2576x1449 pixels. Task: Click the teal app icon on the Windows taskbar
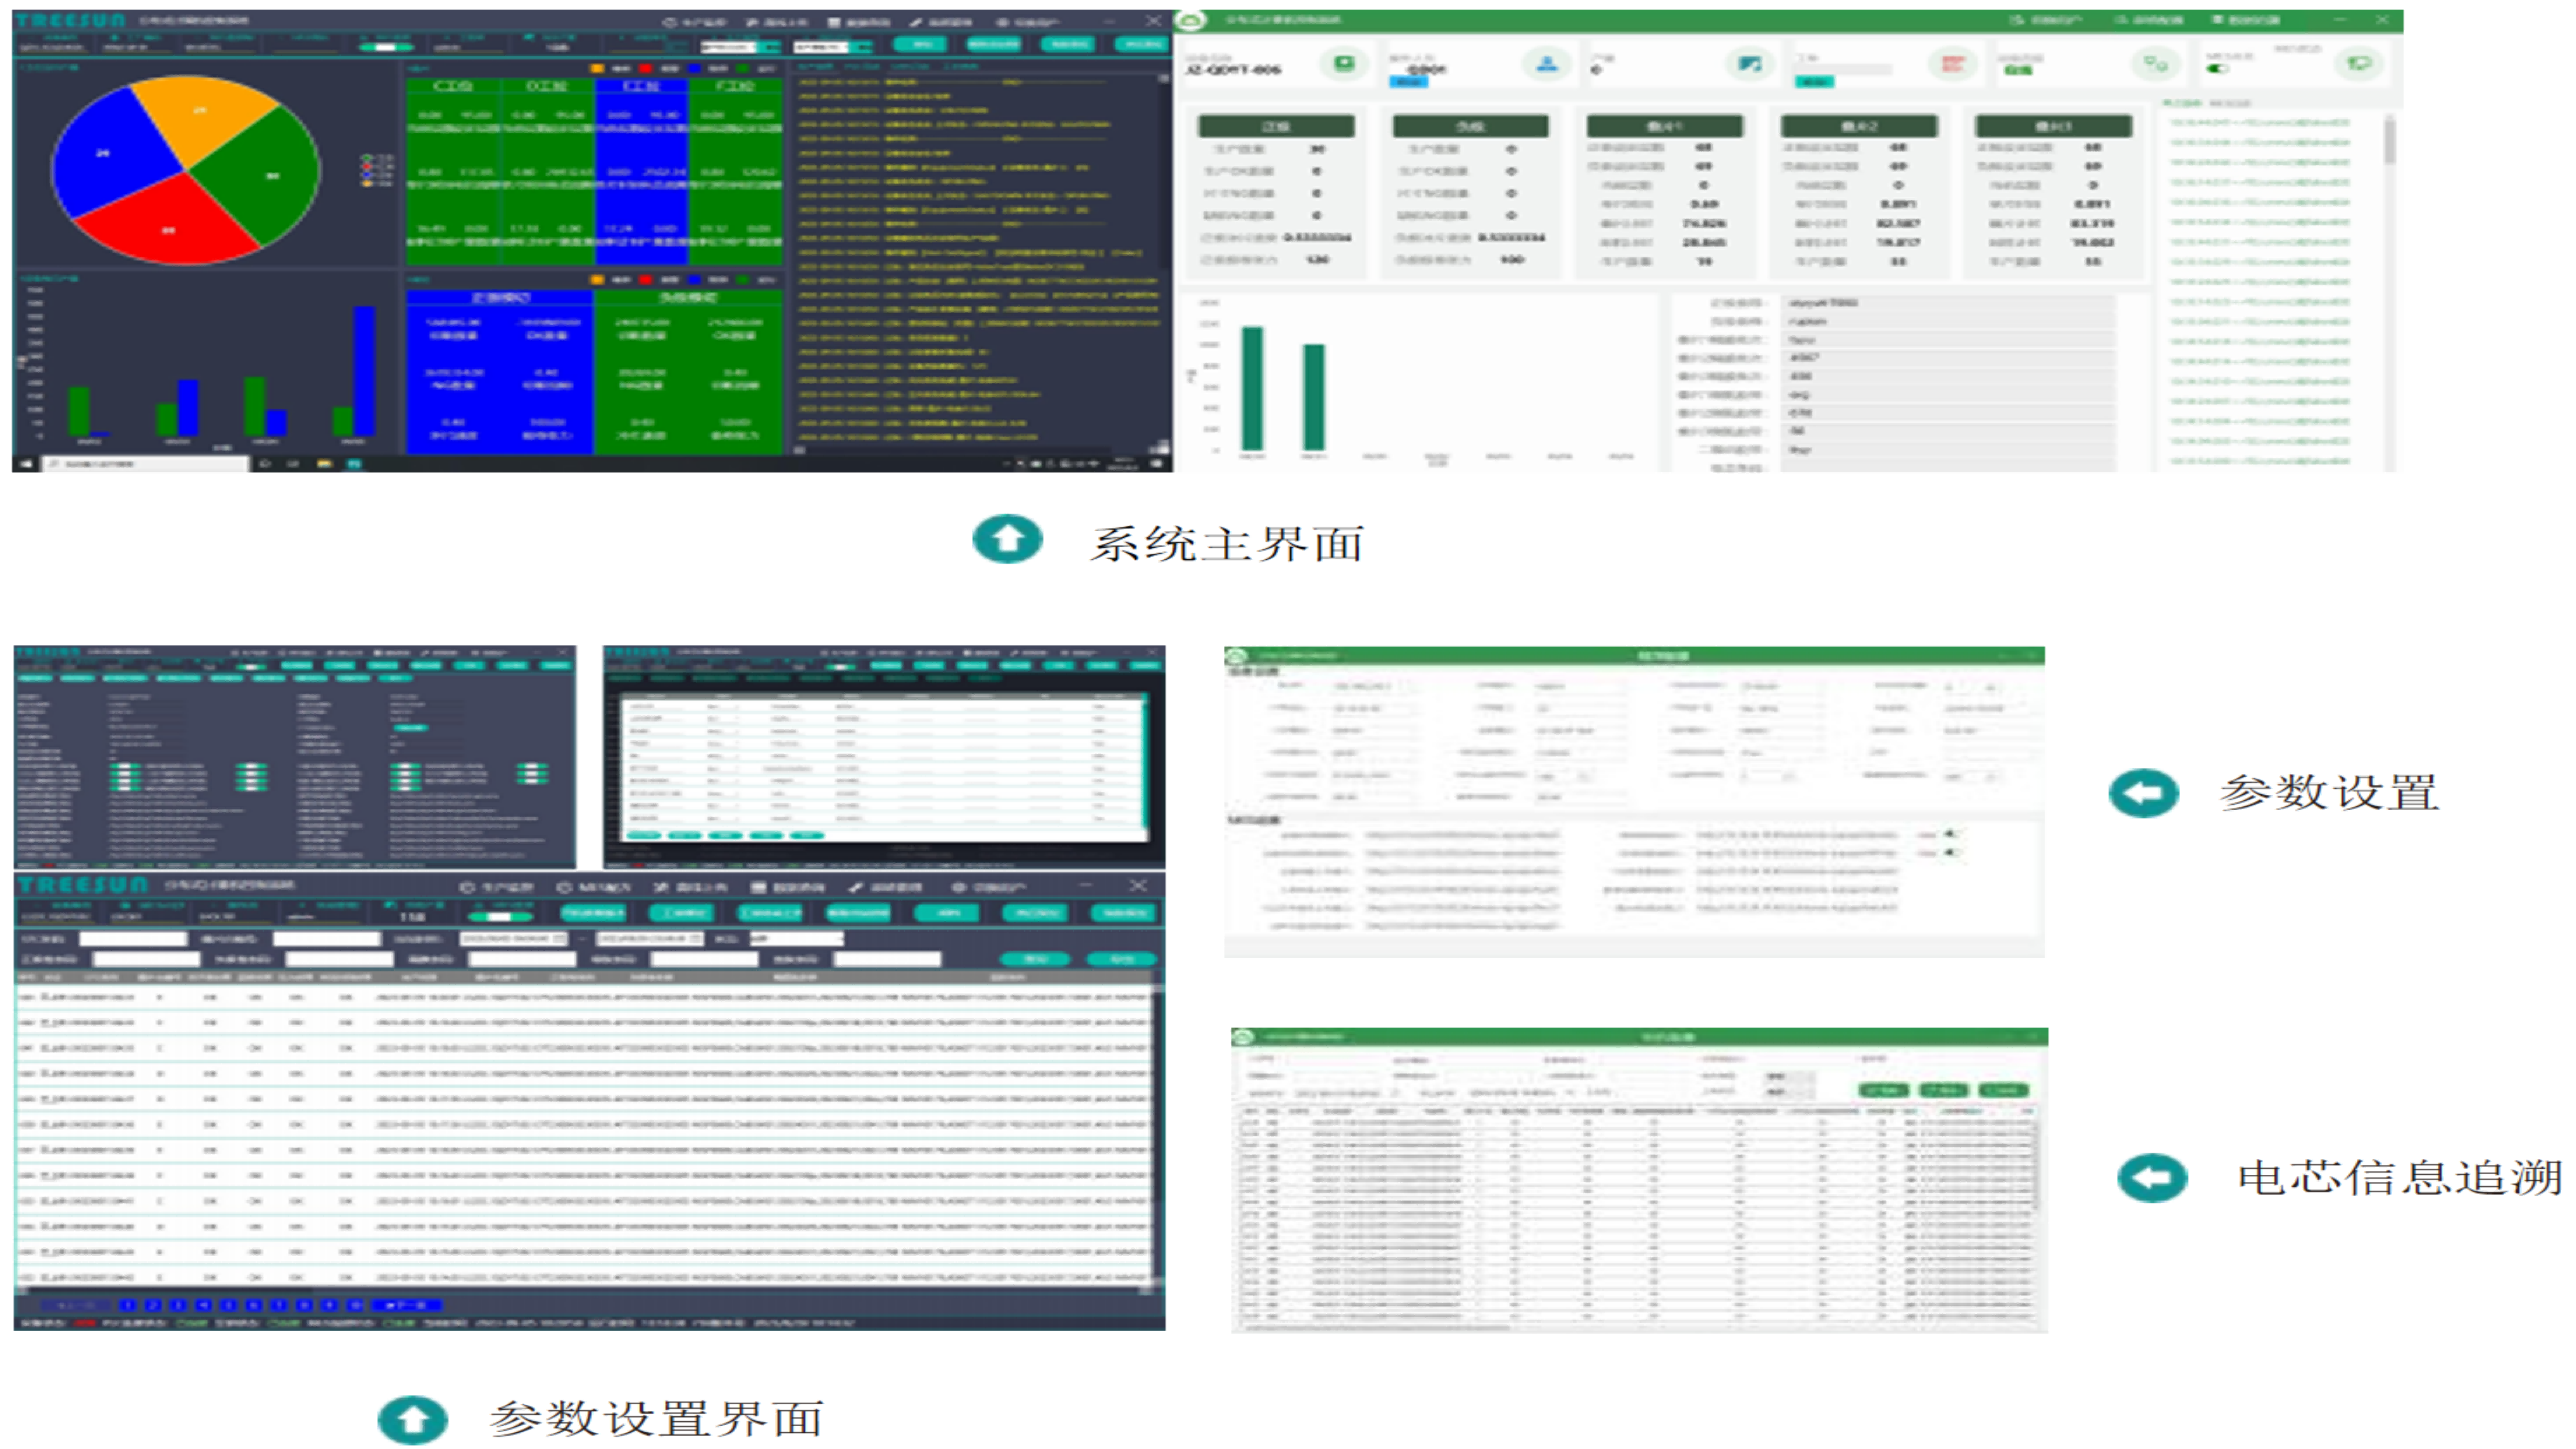point(354,464)
